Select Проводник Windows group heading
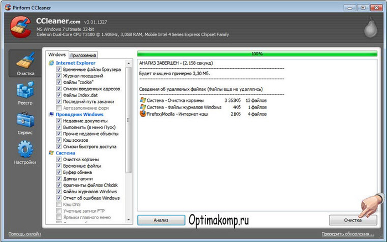The height and width of the screenshot is (242, 387). (x=80, y=114)
